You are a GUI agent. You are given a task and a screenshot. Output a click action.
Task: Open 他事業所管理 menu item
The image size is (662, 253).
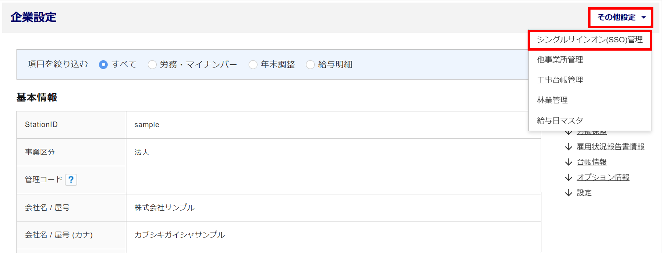pyautogui.click(x=560, y=60)
